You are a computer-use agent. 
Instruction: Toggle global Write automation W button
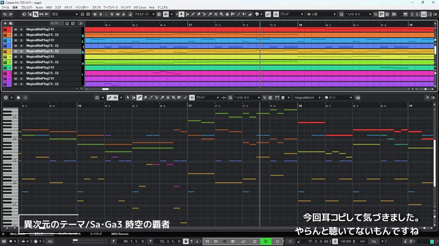click(118, 14)
